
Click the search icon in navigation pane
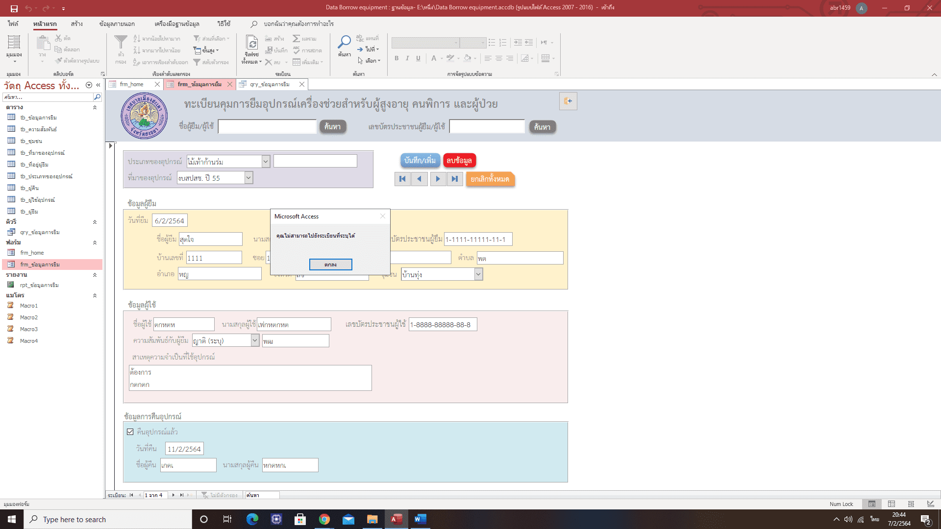tap(97, 97)
